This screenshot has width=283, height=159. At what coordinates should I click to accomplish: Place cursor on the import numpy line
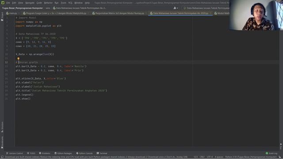(29, 22)
